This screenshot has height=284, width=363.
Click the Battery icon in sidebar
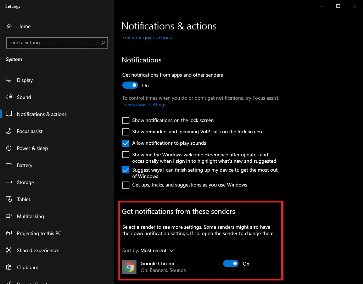9,165
